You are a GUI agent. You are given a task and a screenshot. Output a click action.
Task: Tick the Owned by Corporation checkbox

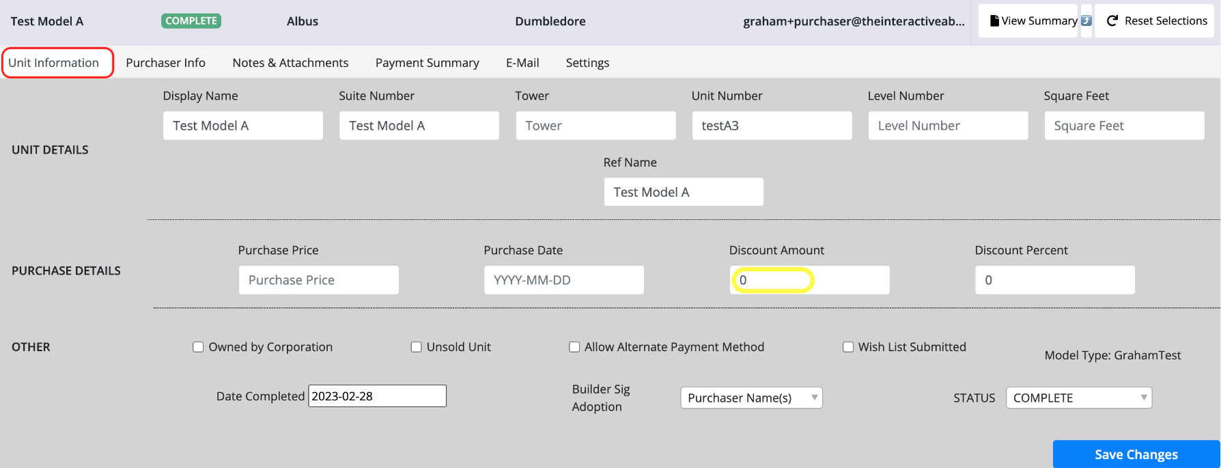(198, 347)
